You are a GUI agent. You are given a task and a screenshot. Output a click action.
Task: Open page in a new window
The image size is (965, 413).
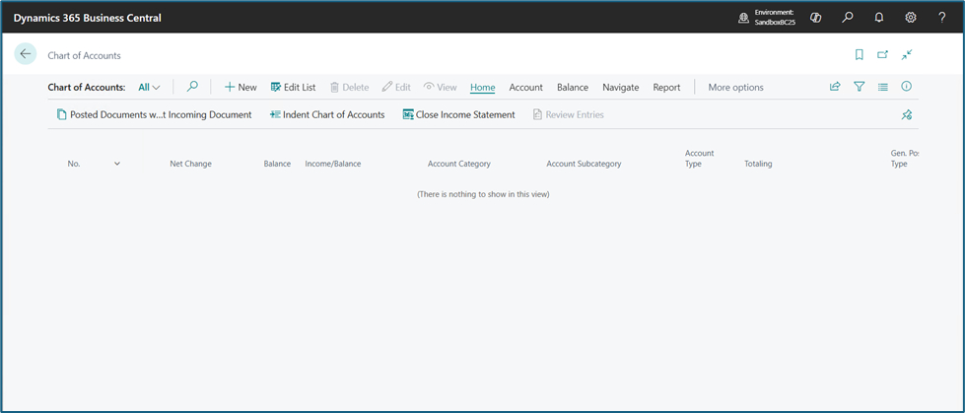pos(882,55)
